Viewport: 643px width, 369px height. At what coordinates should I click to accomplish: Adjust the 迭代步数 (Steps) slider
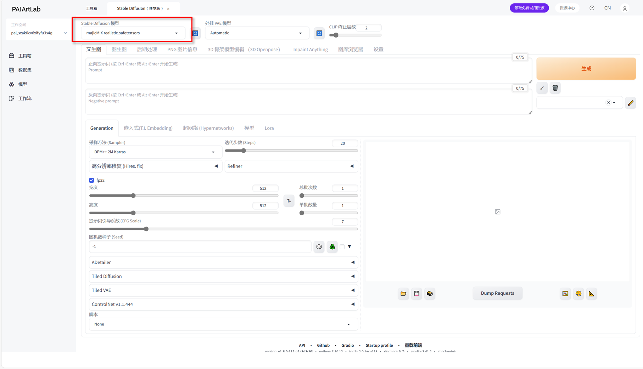pyautogui.click(x=291, y=151)
